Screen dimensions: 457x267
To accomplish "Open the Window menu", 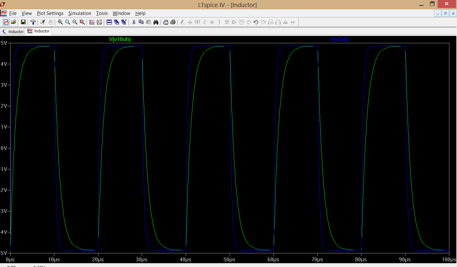I will pos(121,13).
